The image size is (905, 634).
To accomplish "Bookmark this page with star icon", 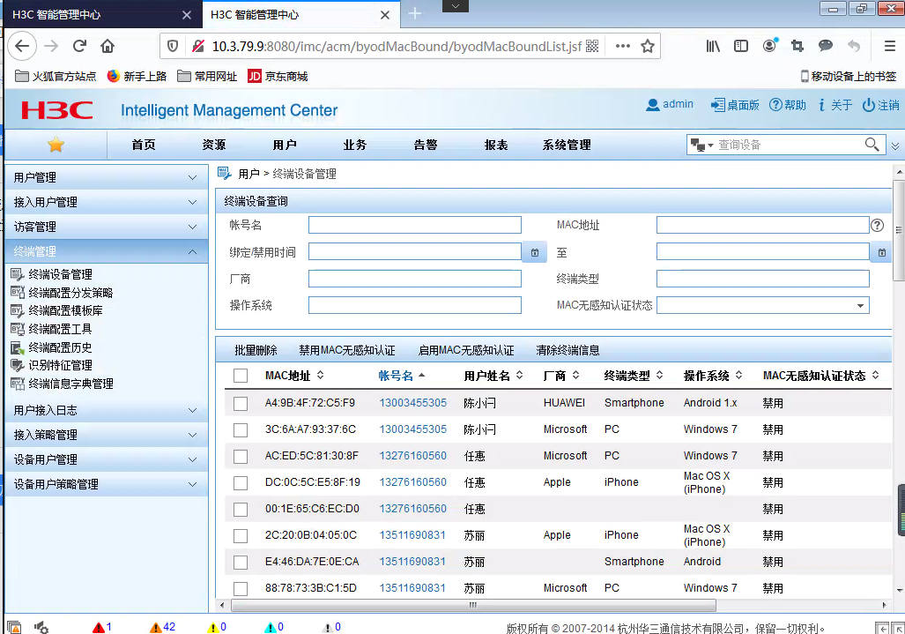I will (x=648, y=46).
